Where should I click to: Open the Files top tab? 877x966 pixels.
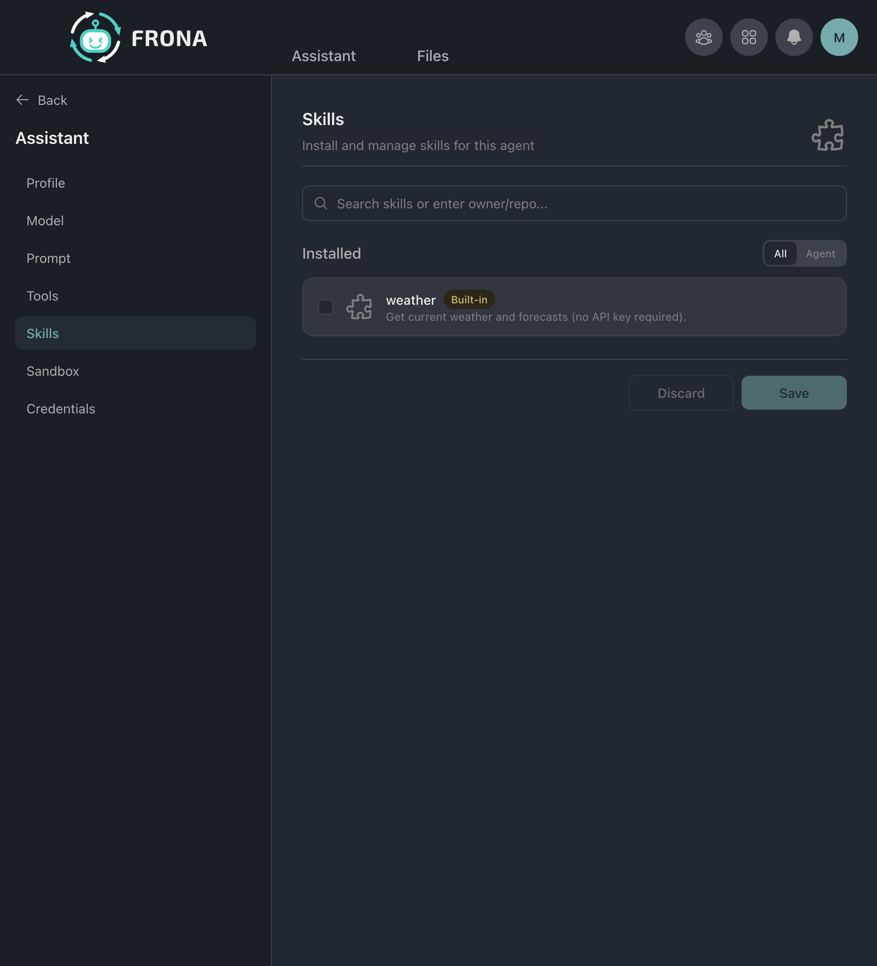coord(432,56)
